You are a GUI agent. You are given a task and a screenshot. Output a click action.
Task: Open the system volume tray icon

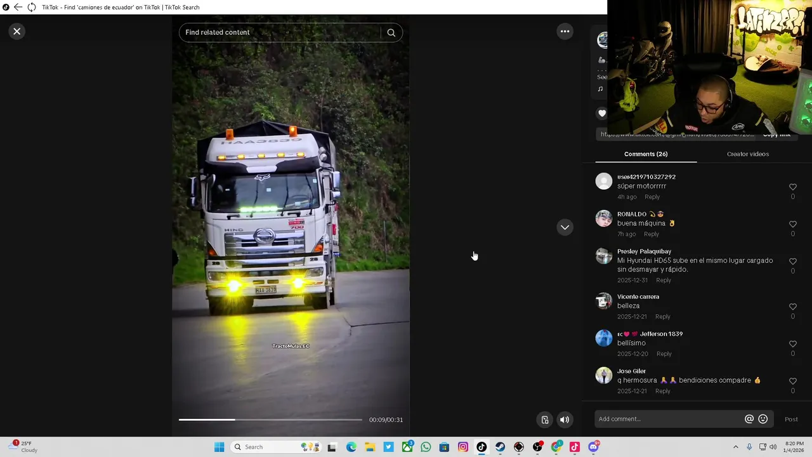tap(773, 447)
